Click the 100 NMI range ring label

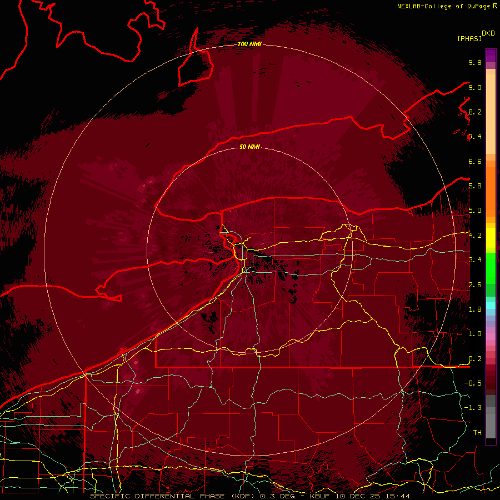tap(249, 44)
